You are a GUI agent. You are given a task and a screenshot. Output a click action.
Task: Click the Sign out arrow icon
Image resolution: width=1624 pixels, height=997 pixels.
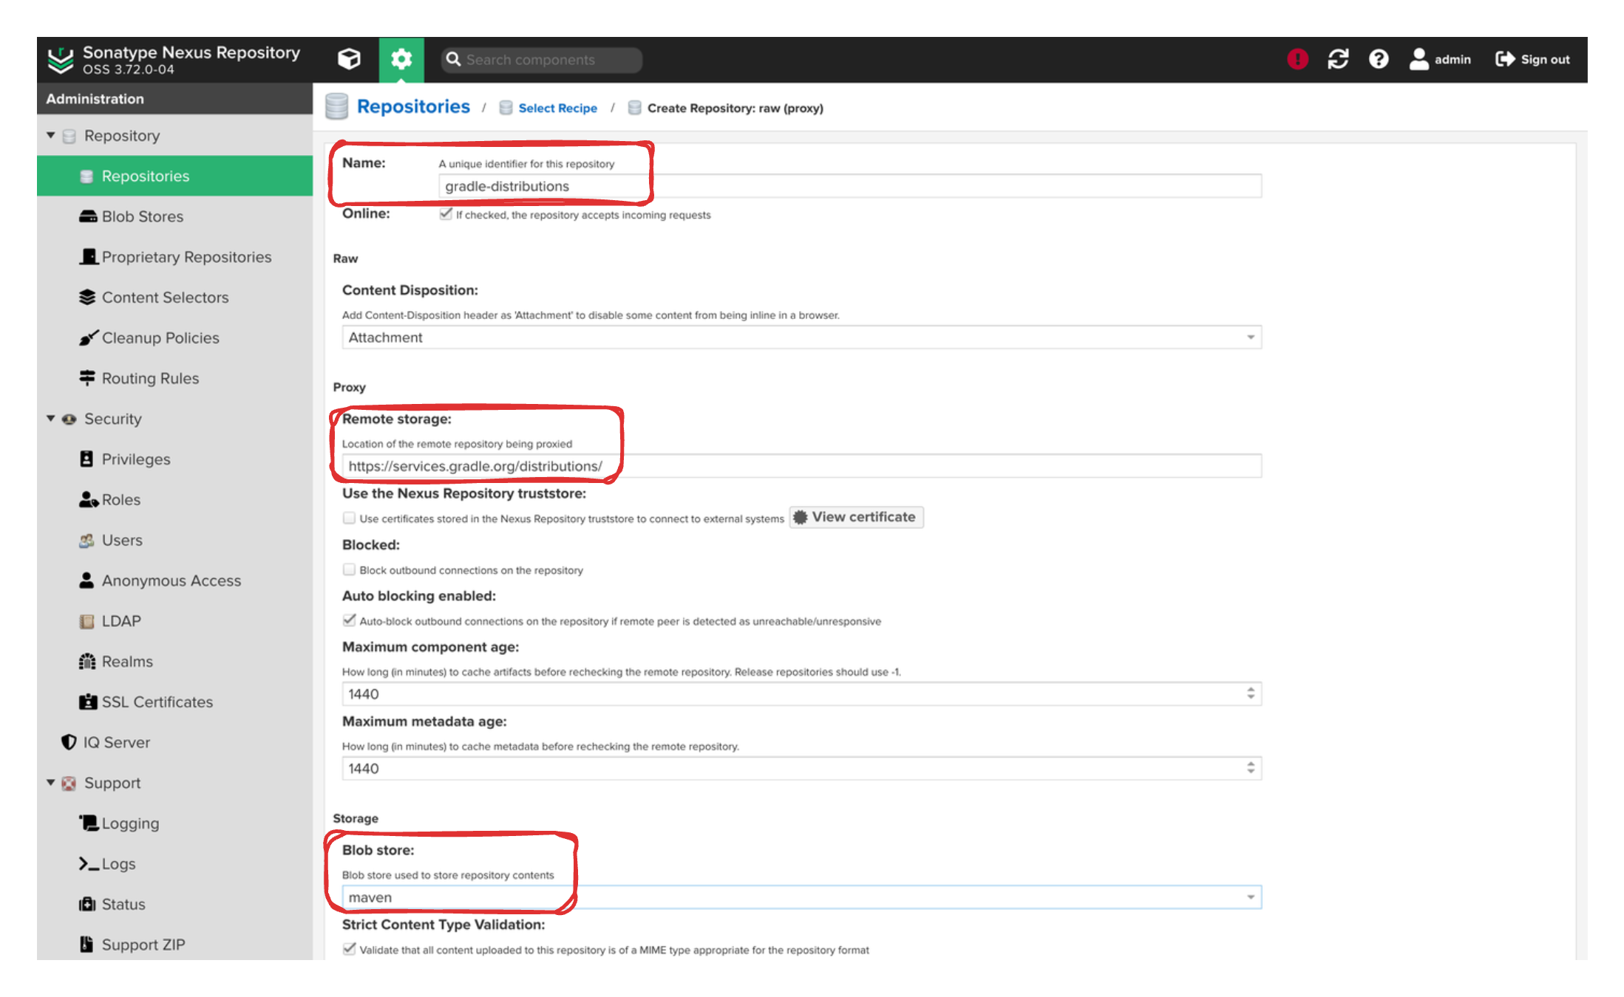coord(1505,59)
